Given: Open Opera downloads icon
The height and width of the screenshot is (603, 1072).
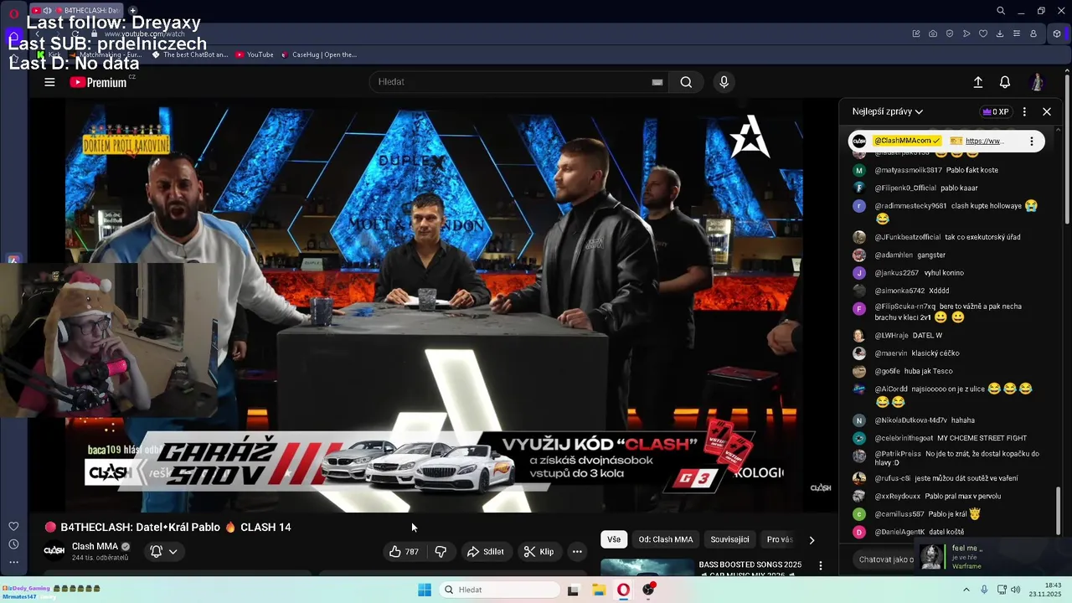Looking at the screenshot, I should click(1000, 33).
